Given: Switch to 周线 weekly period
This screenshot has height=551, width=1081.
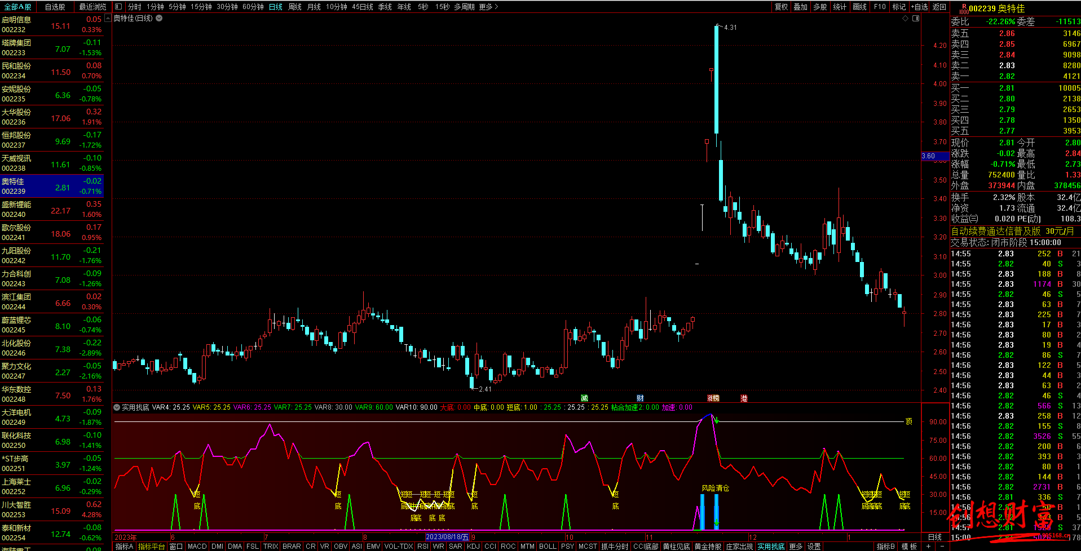Looking at the screenshot, I should point(295,7).
